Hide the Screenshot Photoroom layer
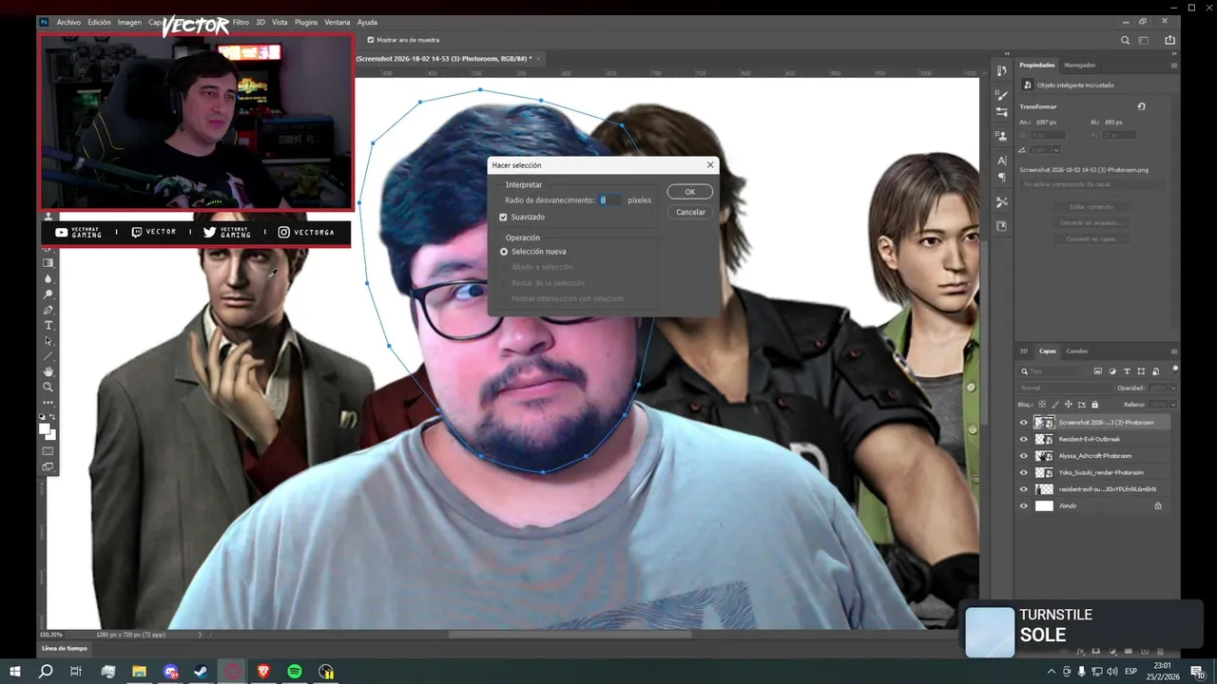The width and height of the screenshot is (1217, 684). (1024, 423)
